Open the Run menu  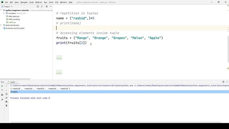45,3
